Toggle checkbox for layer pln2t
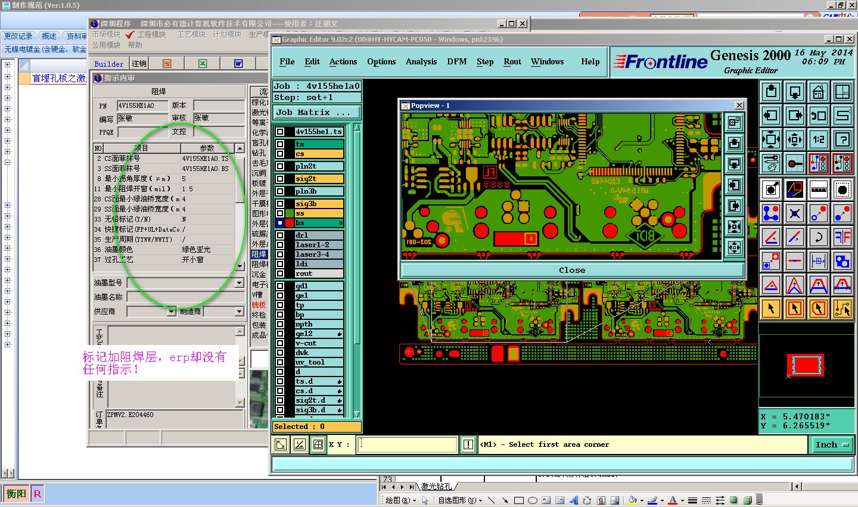 coord(280,166)
